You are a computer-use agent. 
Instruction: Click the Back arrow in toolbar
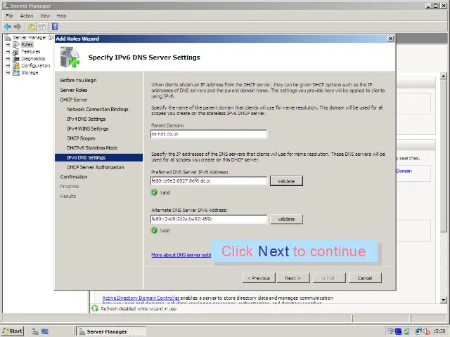(x=8, y=27)
